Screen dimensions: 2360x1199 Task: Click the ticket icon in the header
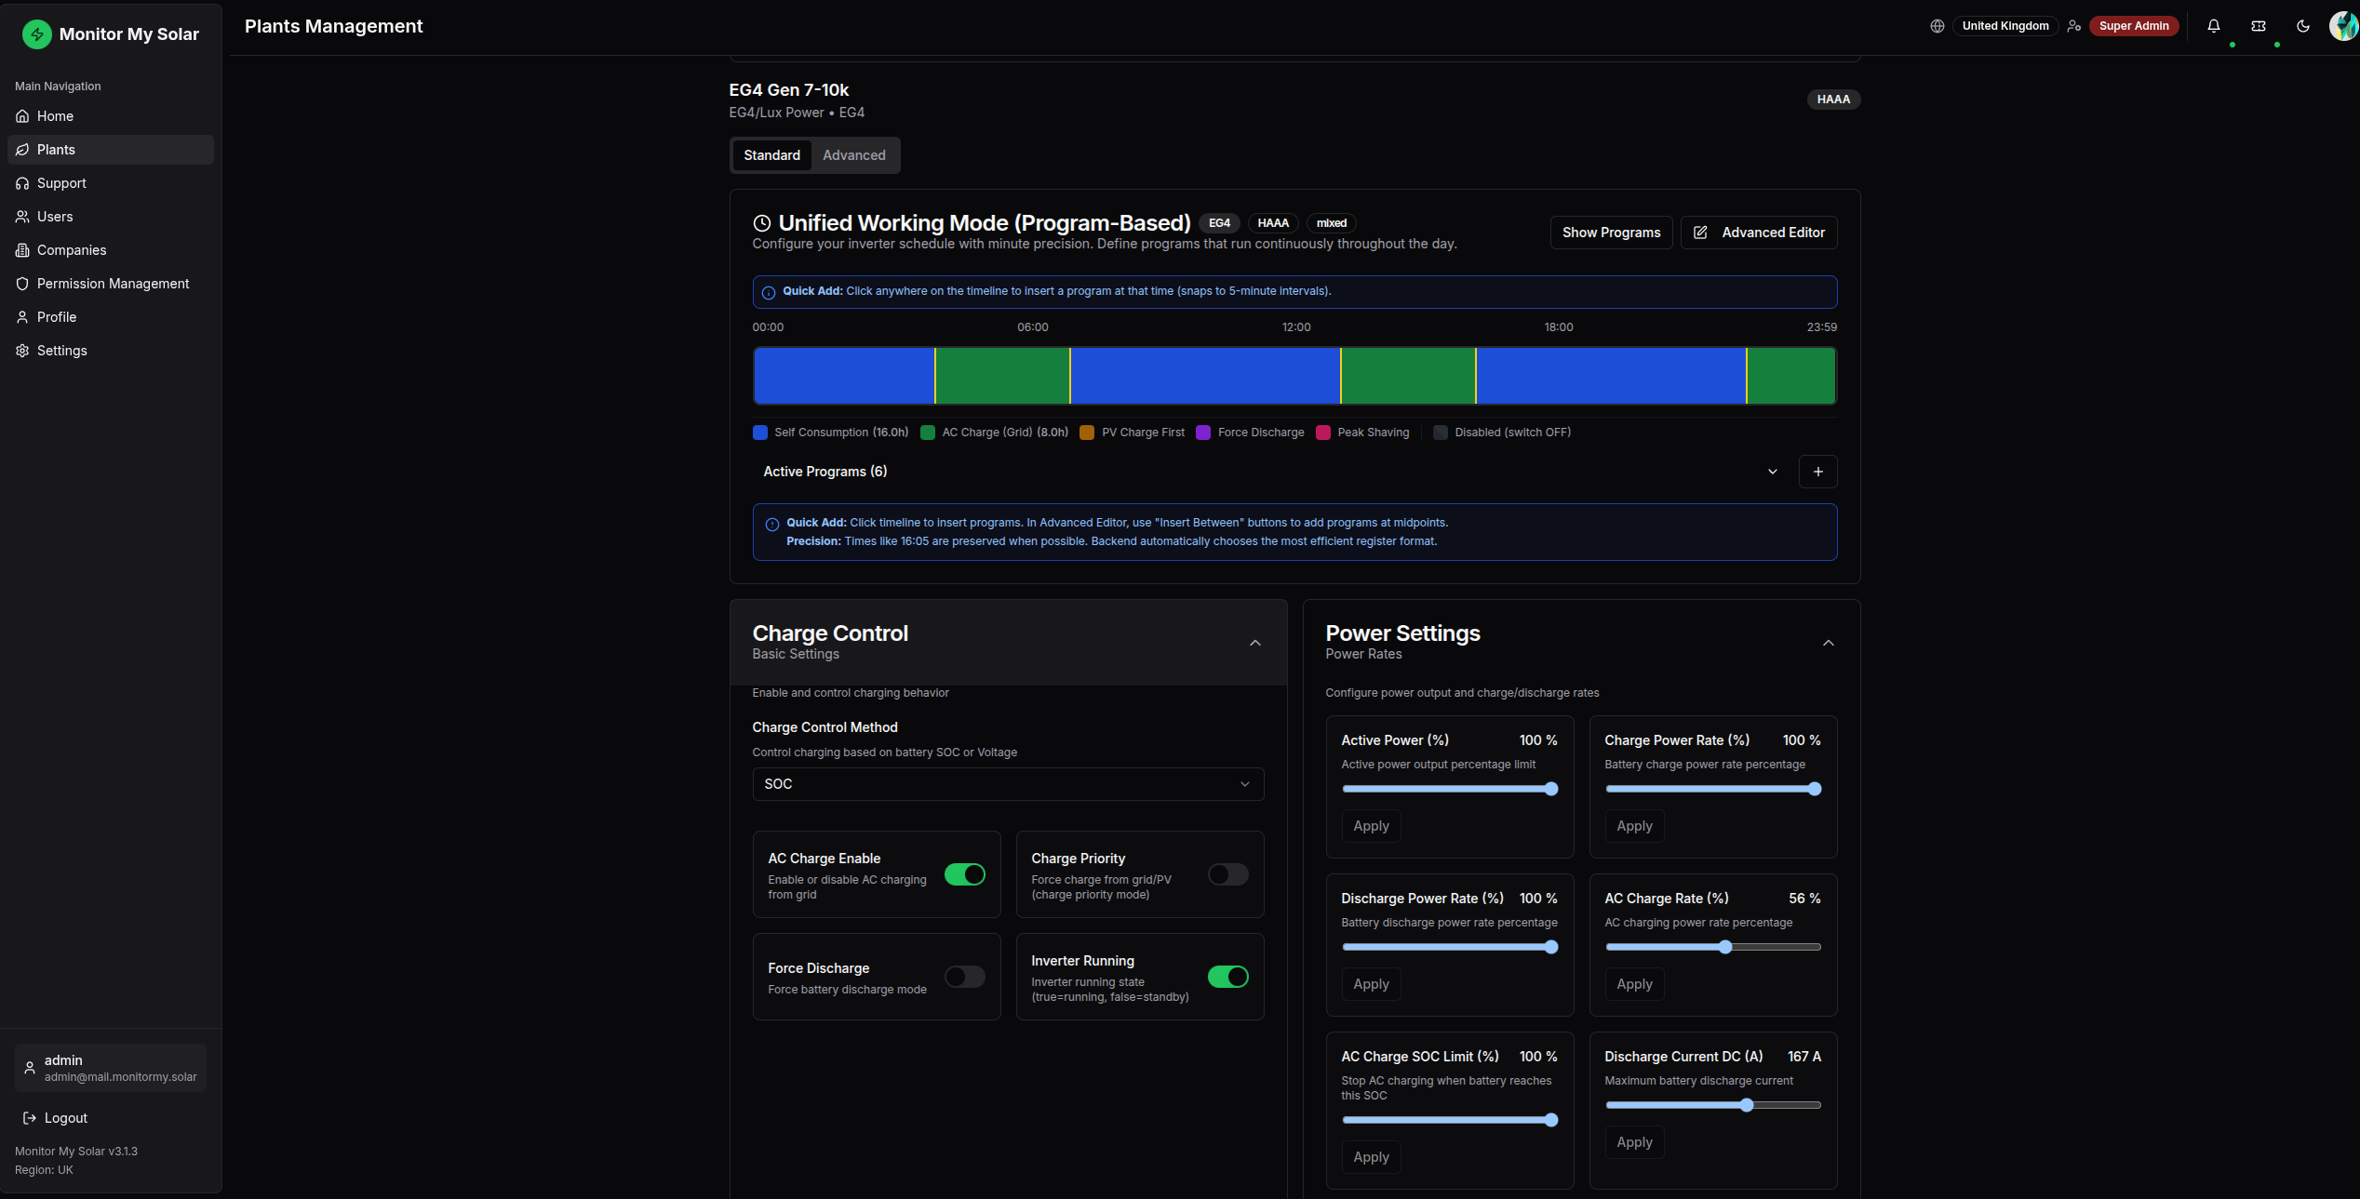(2259, 26)
